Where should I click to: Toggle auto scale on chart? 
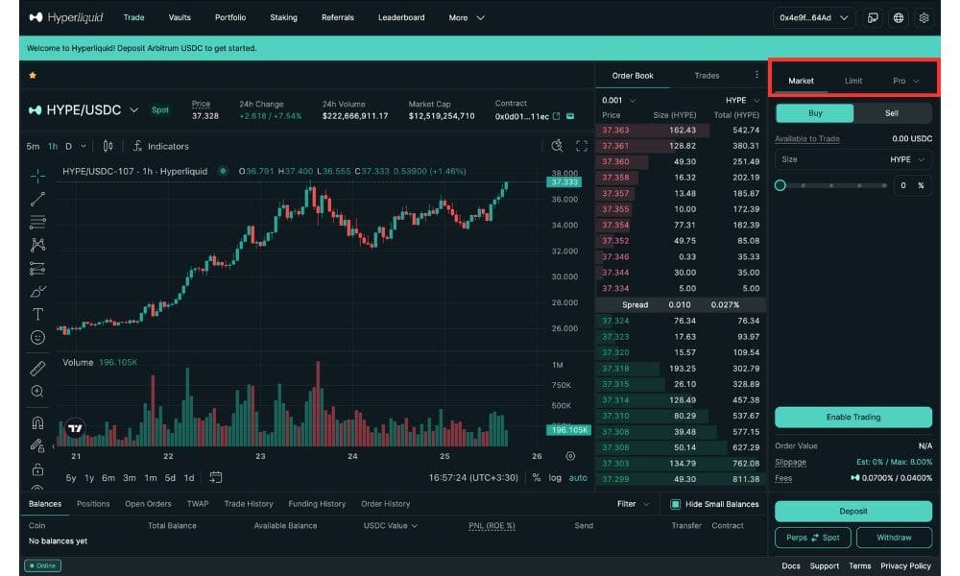click(578, 477)
